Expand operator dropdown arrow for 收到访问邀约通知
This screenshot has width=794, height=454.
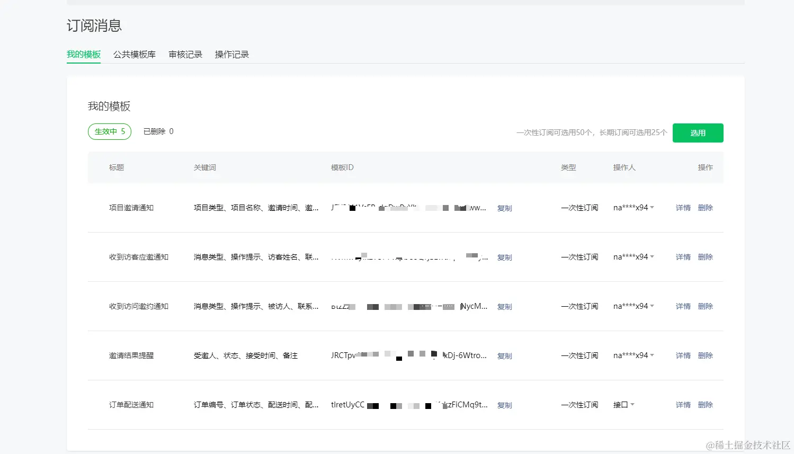(652, 306)
